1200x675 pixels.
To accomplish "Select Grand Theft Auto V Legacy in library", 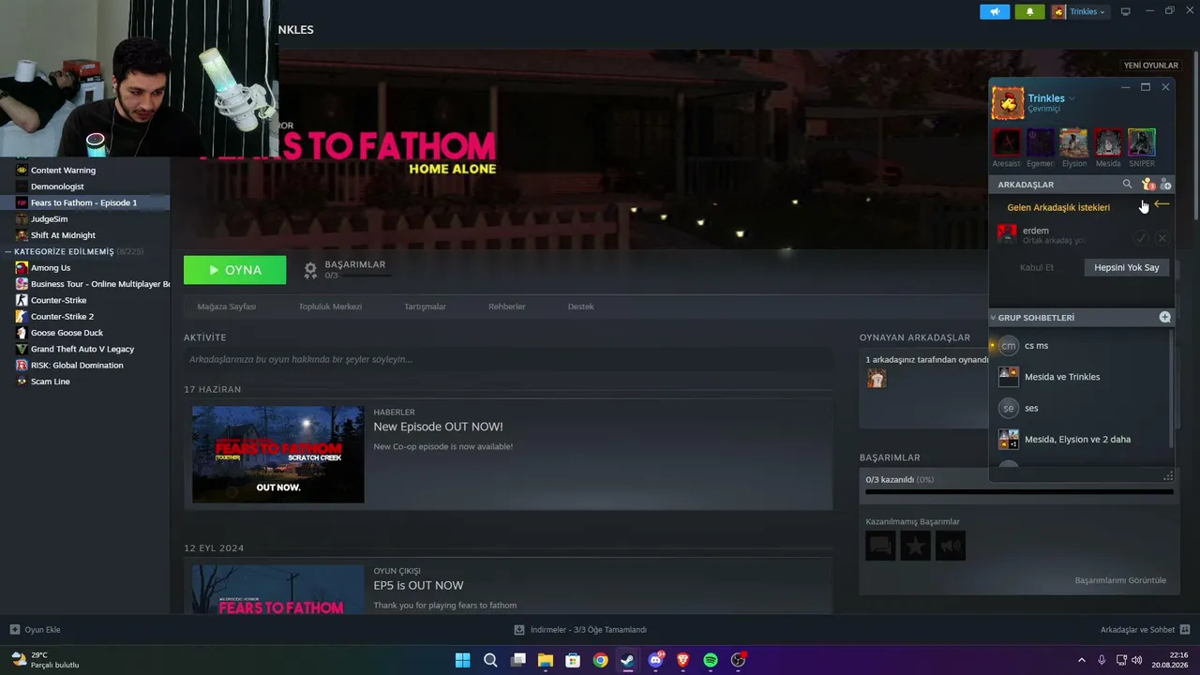I will (84, 349).
